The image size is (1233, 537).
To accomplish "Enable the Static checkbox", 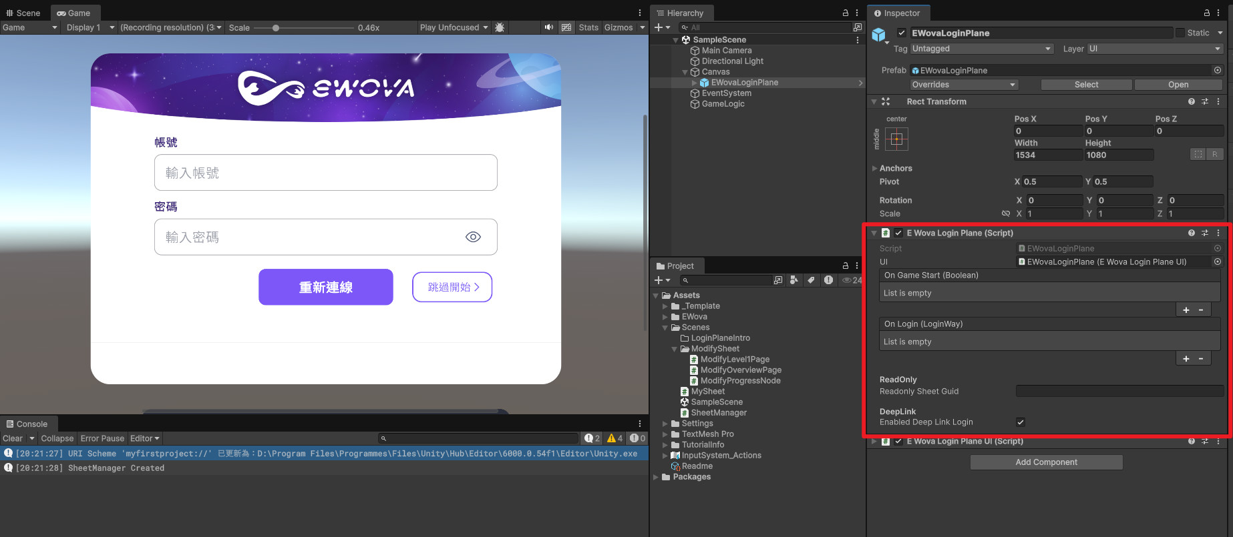I will (1180, 33).
